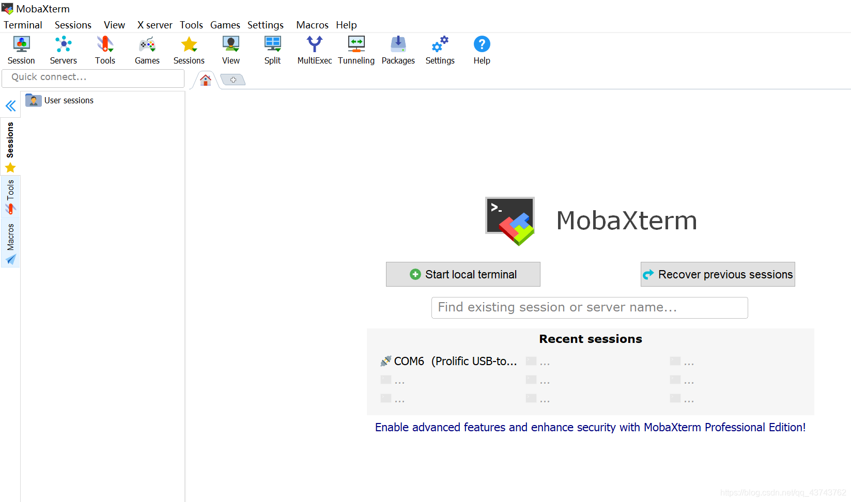Open the Packages toolbar icon
The width and height of the screenshot is (851, 502).
(x=398, y=50)
